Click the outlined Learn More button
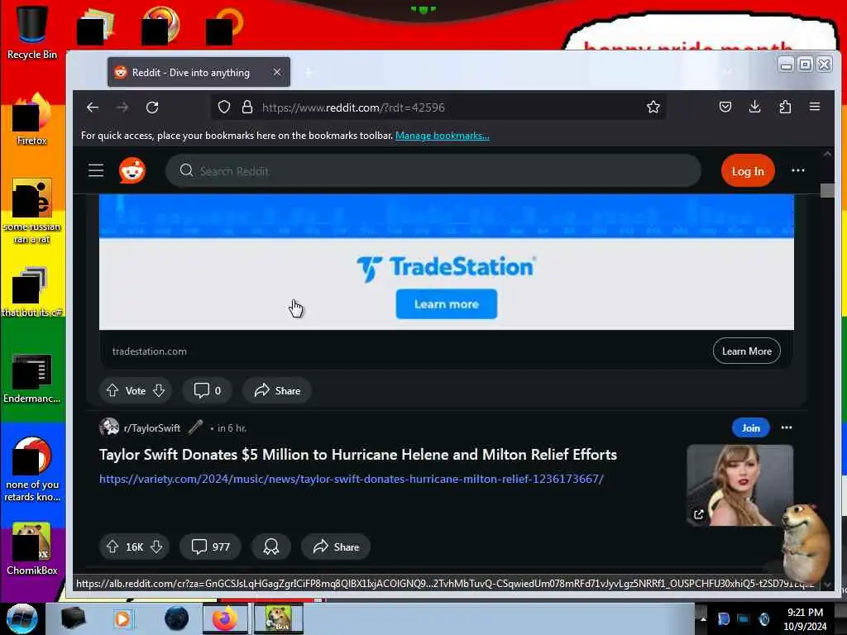 747,351
